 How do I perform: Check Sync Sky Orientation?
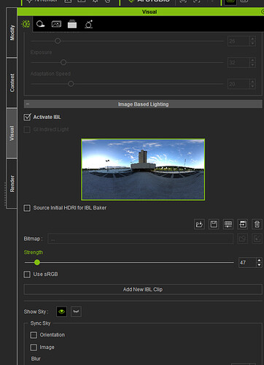point(34,335)
